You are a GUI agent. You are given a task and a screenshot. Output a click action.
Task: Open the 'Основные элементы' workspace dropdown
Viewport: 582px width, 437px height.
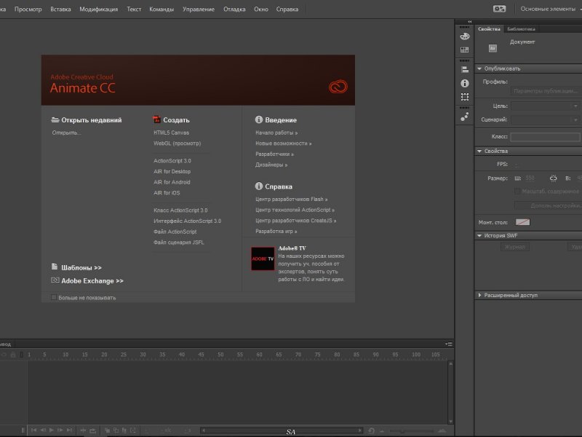(x=550, y=9)
